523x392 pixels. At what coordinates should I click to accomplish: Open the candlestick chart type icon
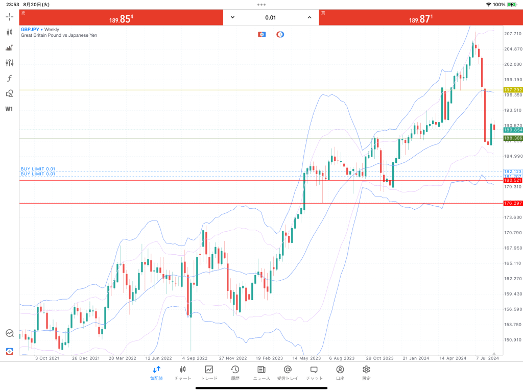point(9,32)
